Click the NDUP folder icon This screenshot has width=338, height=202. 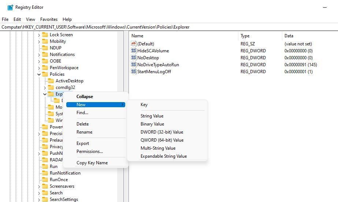click(45, 48)
